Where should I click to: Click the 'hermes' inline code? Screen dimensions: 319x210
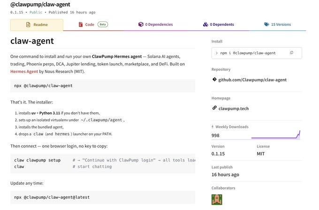(62, 134)
